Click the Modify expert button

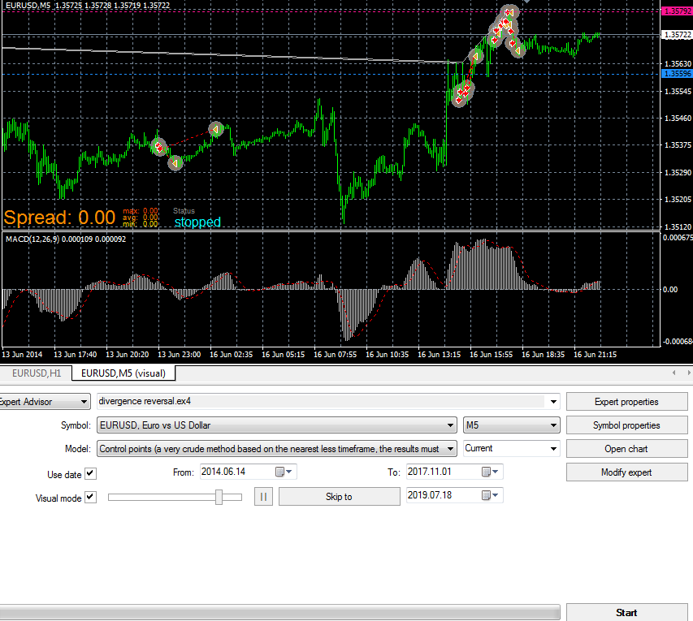[626, 472]
